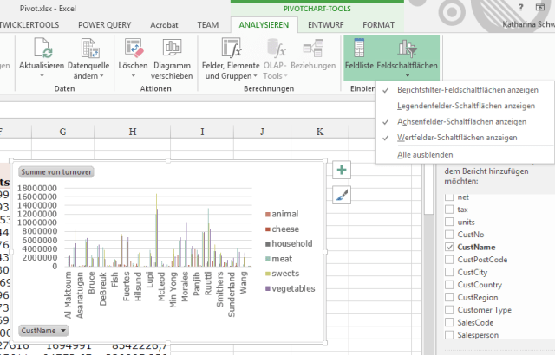
Task: Switch to the ENTWURF ribbon tab
Action: [x=324, y=25]
